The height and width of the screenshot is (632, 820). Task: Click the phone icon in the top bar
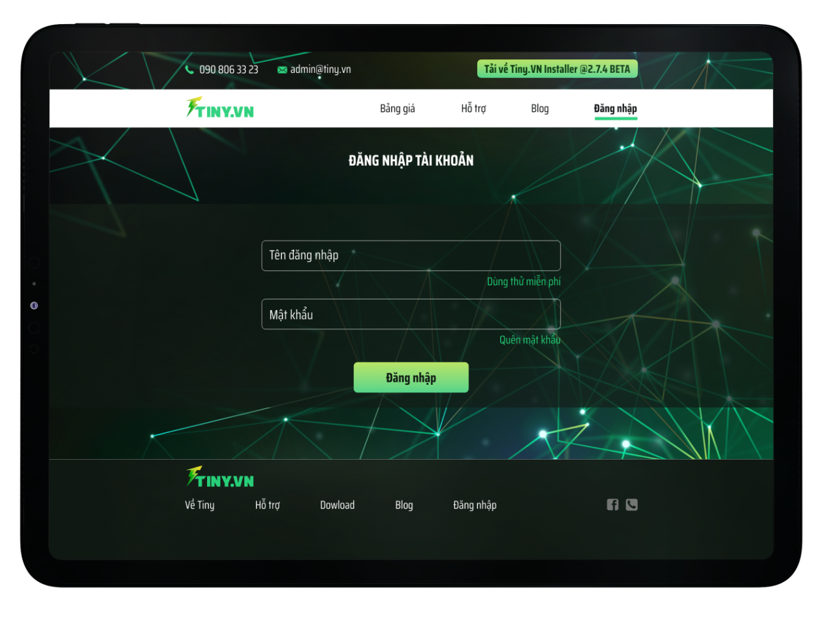(x=189, y=70)
